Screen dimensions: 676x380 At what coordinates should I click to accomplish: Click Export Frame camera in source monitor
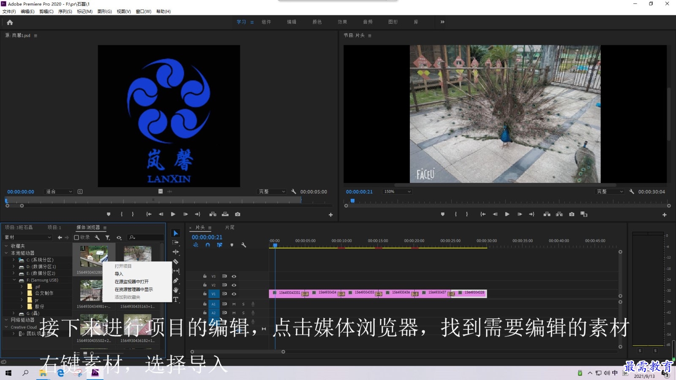click(x=238, y=214)
